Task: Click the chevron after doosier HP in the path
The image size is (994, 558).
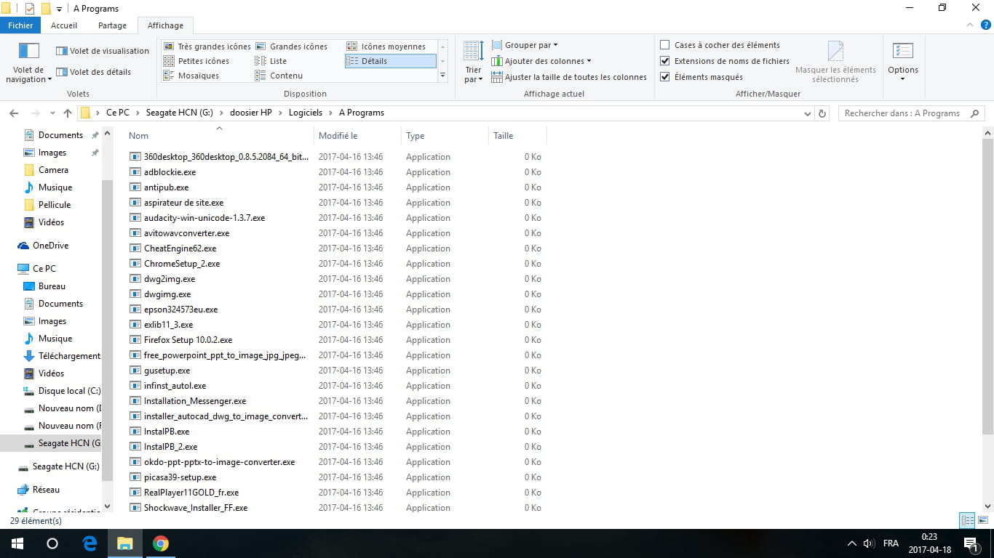Action: (x=280, y=113)
